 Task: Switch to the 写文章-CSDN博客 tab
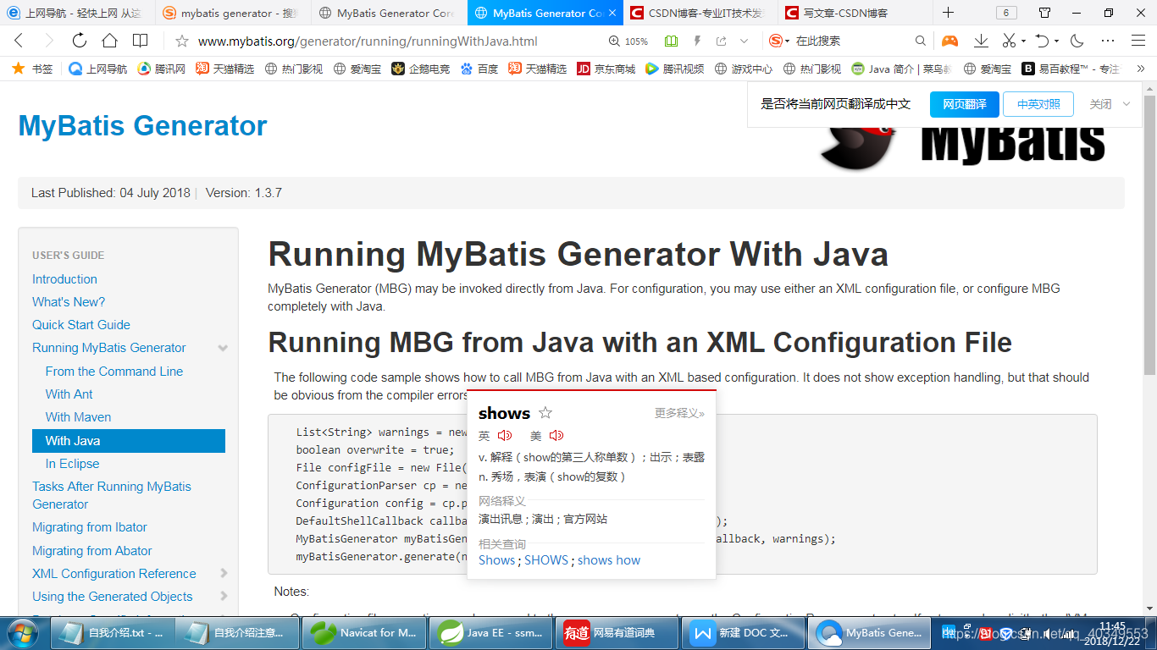854,13
